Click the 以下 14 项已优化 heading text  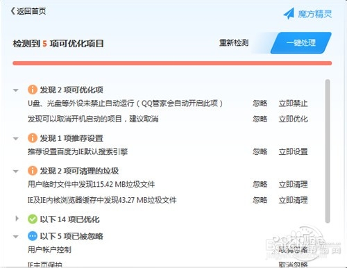(69, 219)
